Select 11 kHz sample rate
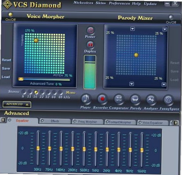This screenshot has width=182, height=175. [x=30, y=92]
